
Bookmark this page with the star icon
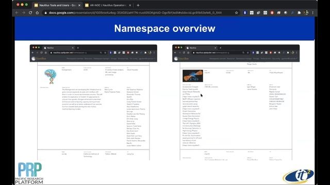236,13
